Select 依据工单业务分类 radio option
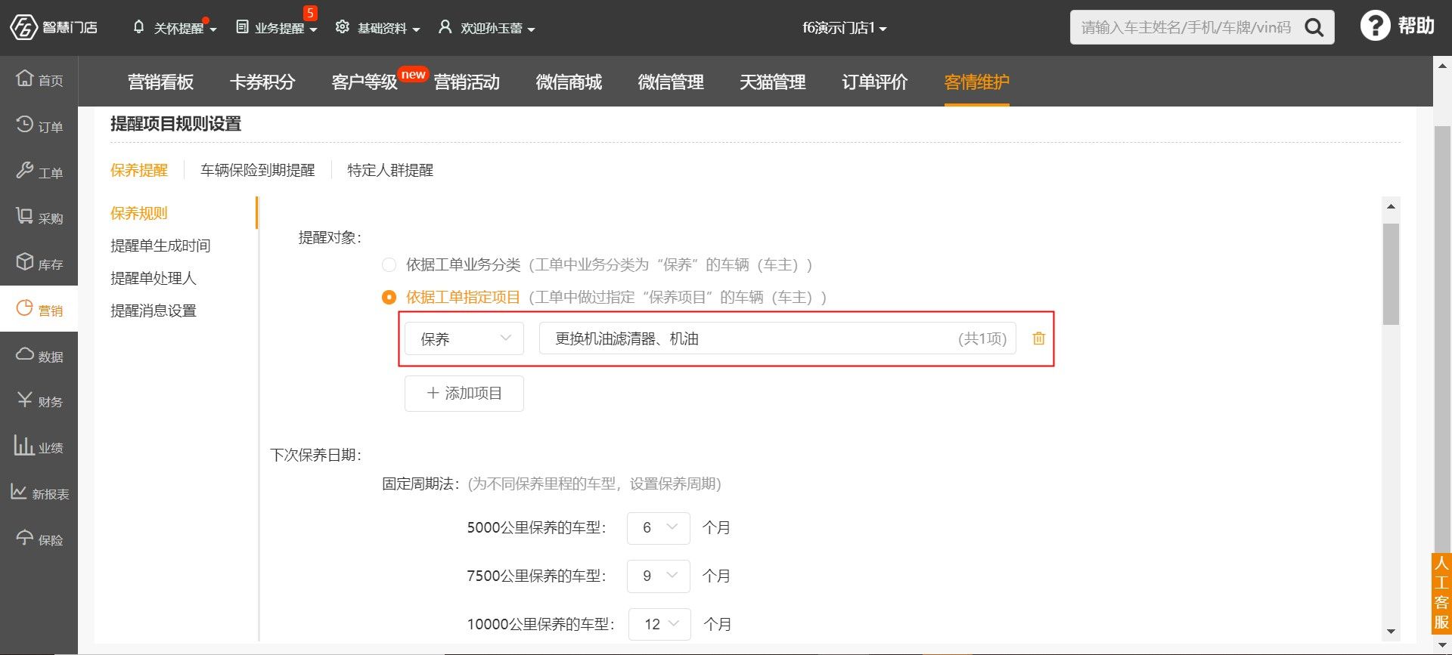The width and height of the screenshot is (1452, 655). pos(389,264)
